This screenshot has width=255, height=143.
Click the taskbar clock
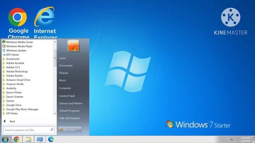[x=245, y=139]
